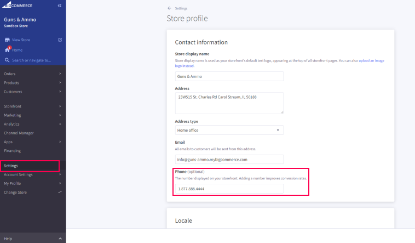
Task: Open Channel Manager in the sidebar
Action: tap(19, 133)
